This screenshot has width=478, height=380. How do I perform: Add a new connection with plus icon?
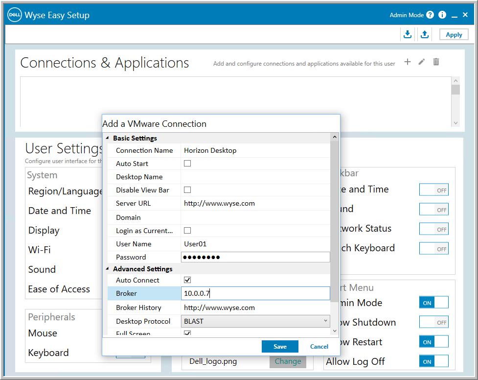pyautogui.click(x=407, y=62)
